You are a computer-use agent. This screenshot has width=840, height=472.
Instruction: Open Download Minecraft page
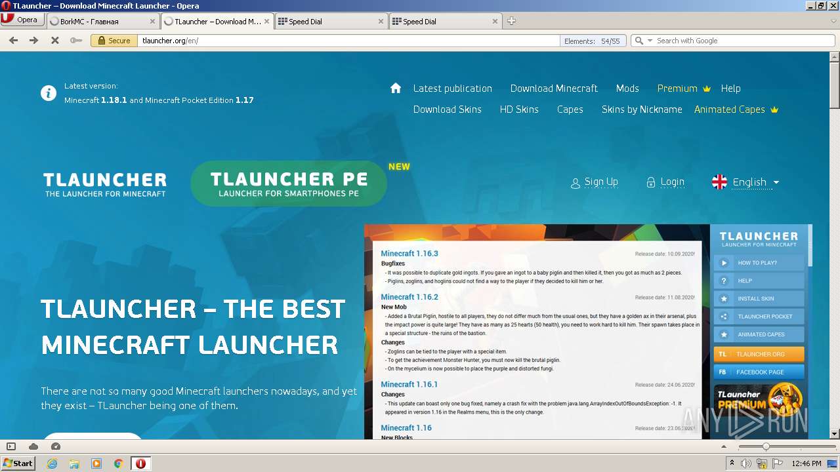click(x=554, y=88)
